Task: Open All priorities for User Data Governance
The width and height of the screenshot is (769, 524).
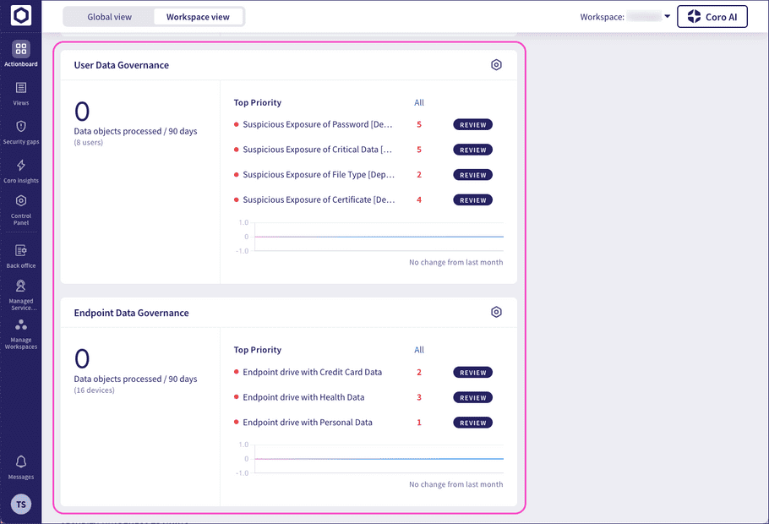Action: [x=418, y=101]
